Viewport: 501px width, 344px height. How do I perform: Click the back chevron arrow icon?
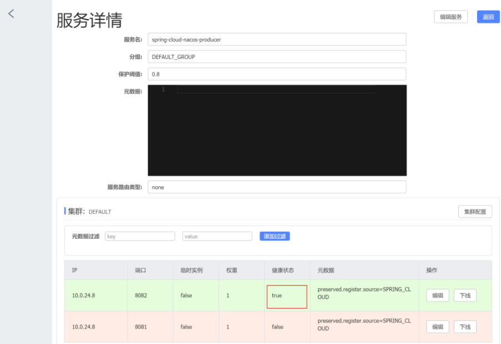[x=11, y=14]
